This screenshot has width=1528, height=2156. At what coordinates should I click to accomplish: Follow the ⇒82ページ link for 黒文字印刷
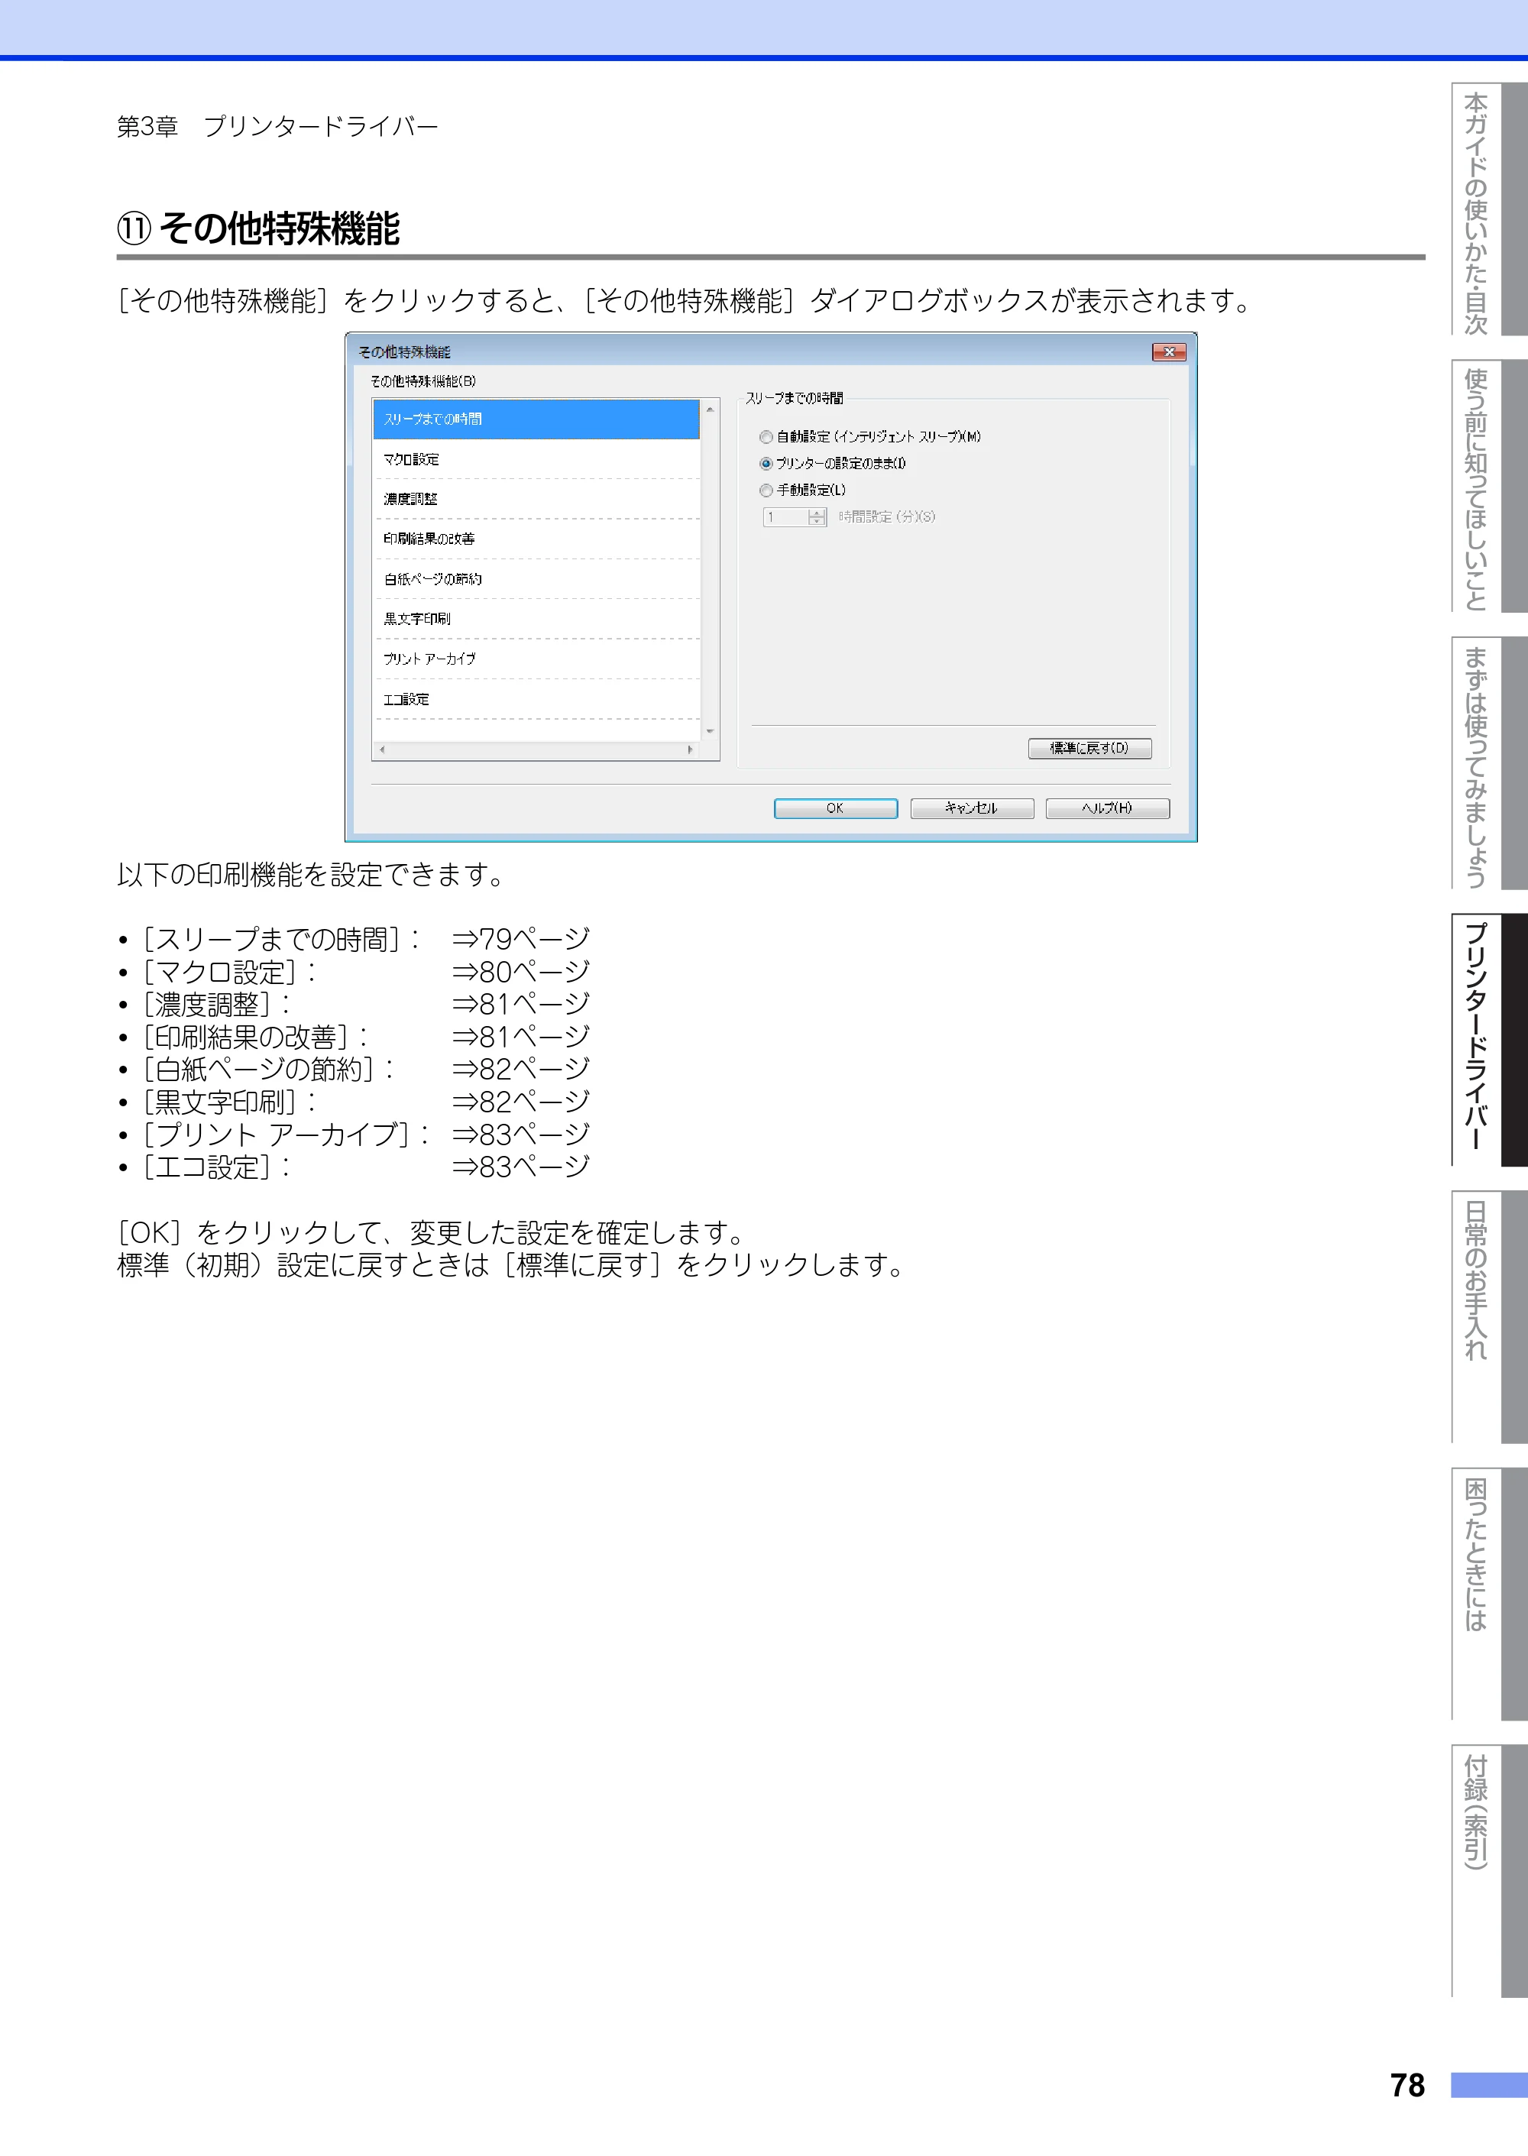click(520, 1102)
